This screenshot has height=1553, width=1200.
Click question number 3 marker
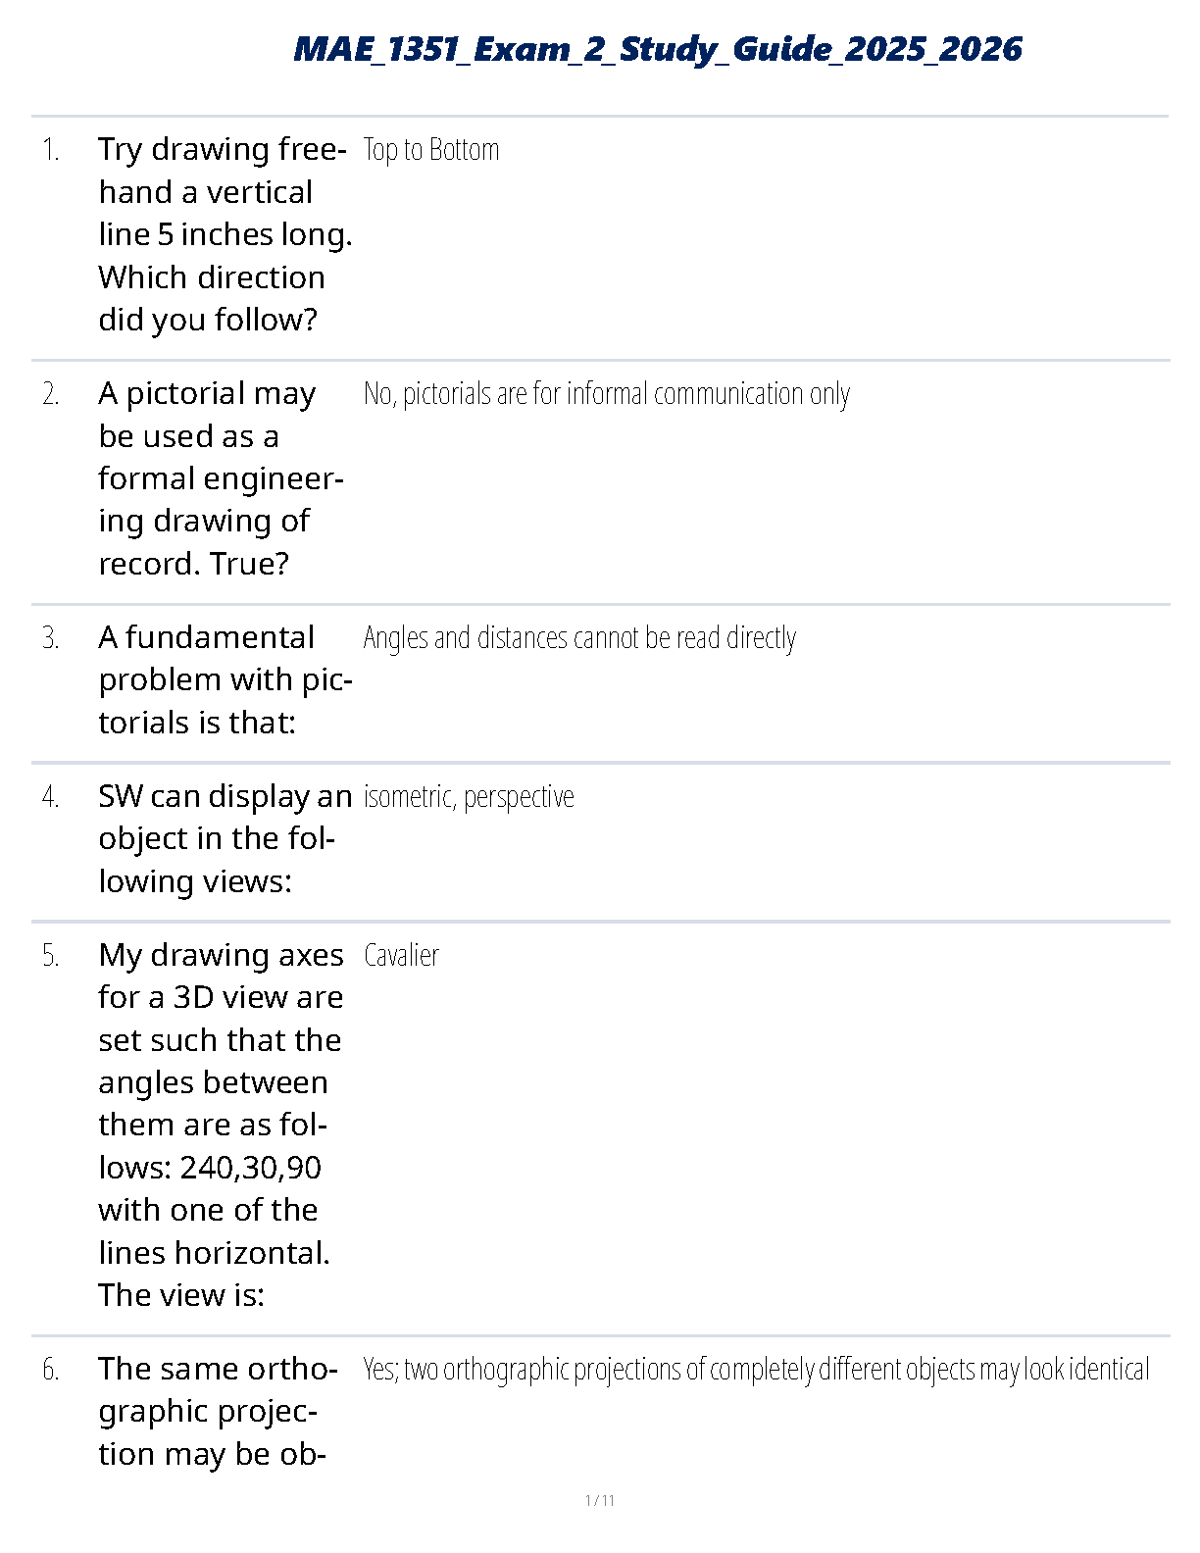tap(51, 638)
